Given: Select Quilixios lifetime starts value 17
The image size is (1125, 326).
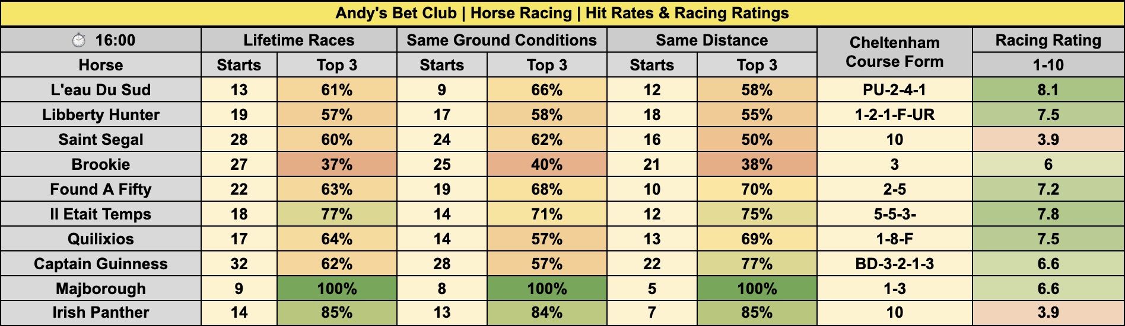Looking at the screenshot, I should (239, 239).
